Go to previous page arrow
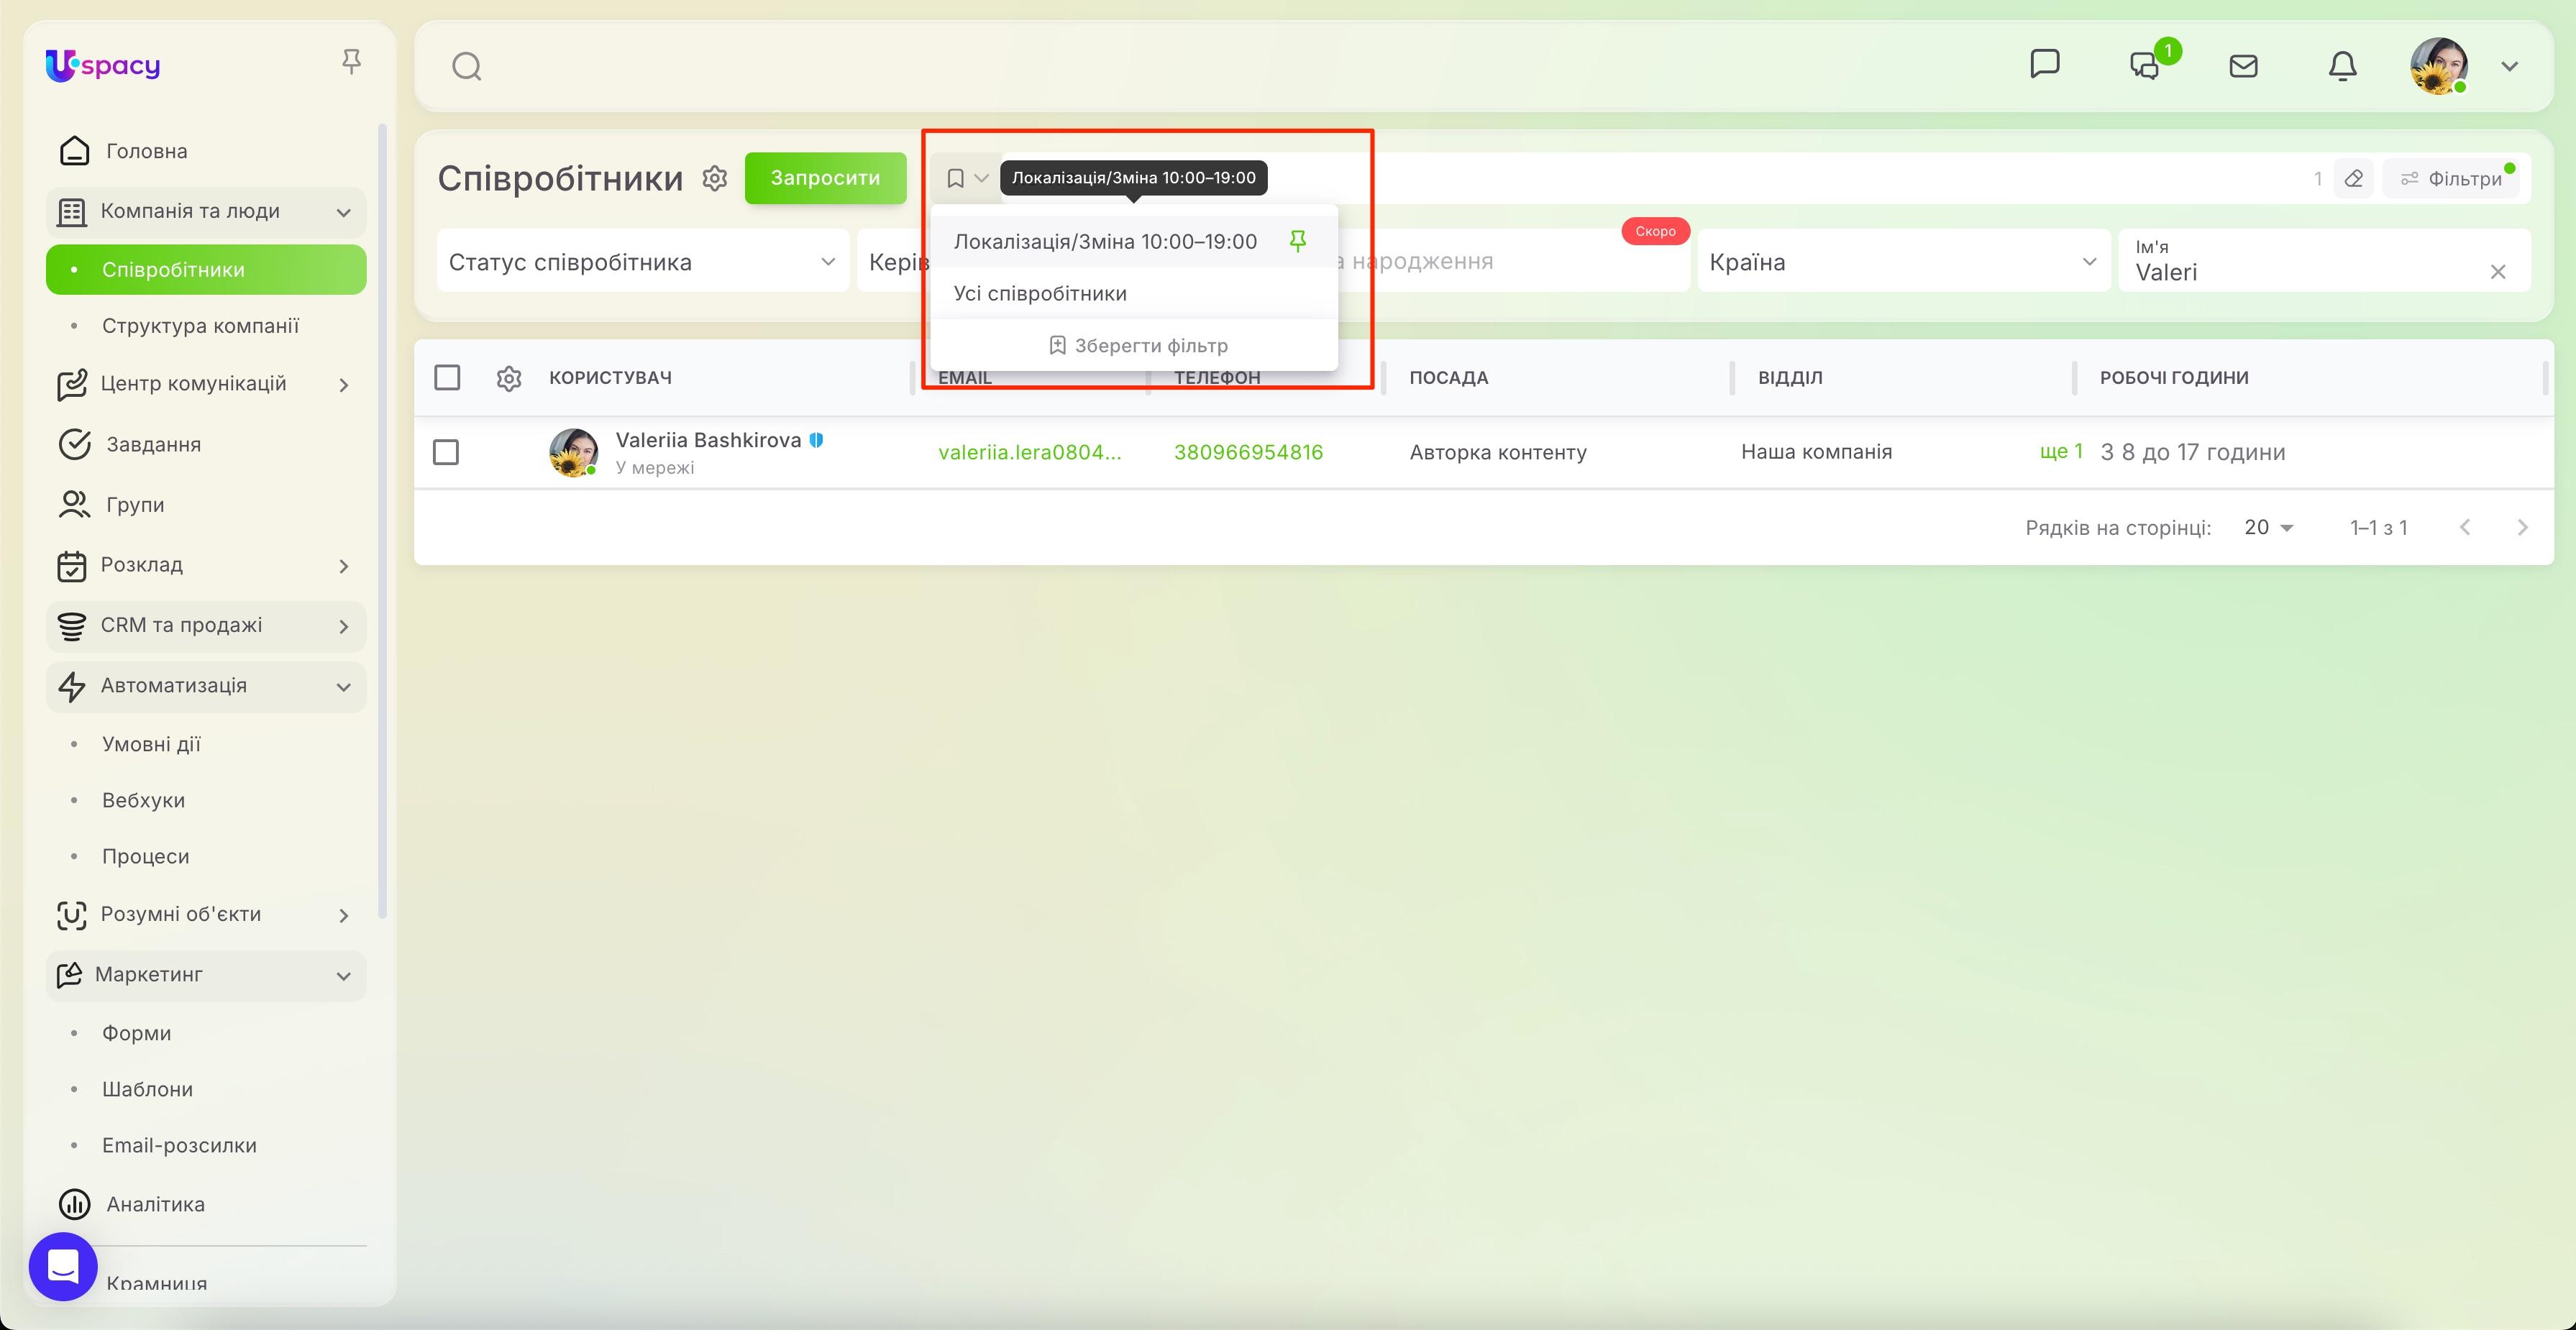This screenshot has height=1330, width=2576. (x=2465, y=527)
